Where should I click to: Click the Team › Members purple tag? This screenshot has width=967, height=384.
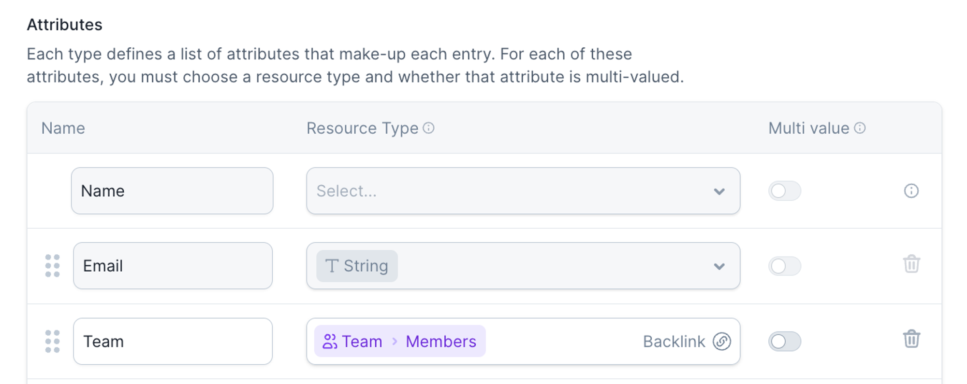pyautogui.click(x=400, y=342)
